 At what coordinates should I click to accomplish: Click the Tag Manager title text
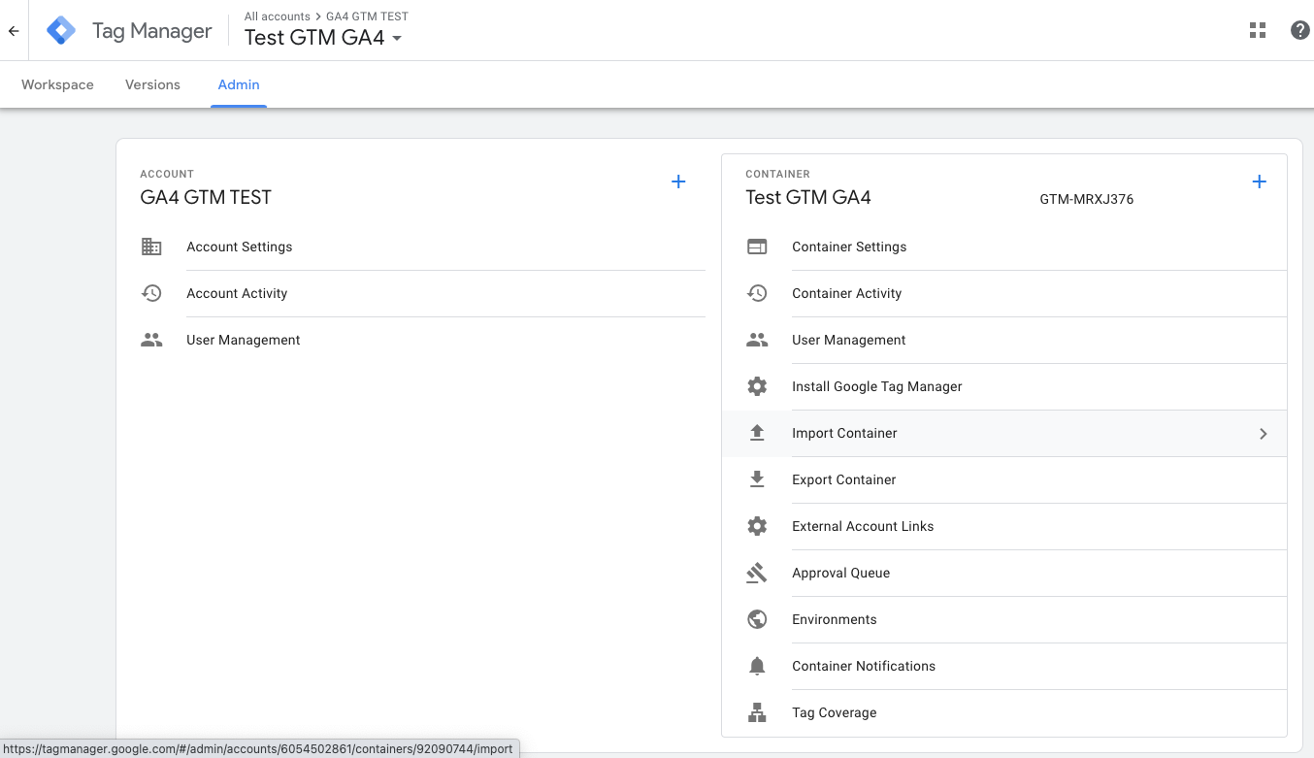coord(152,31)
